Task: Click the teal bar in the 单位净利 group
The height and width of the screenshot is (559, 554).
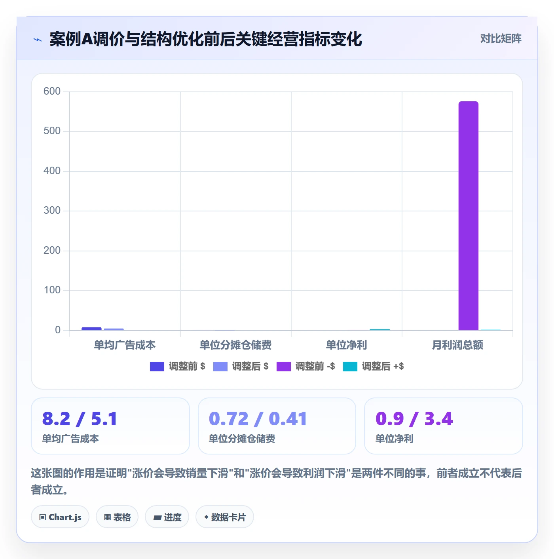Action: pos(379,329)
